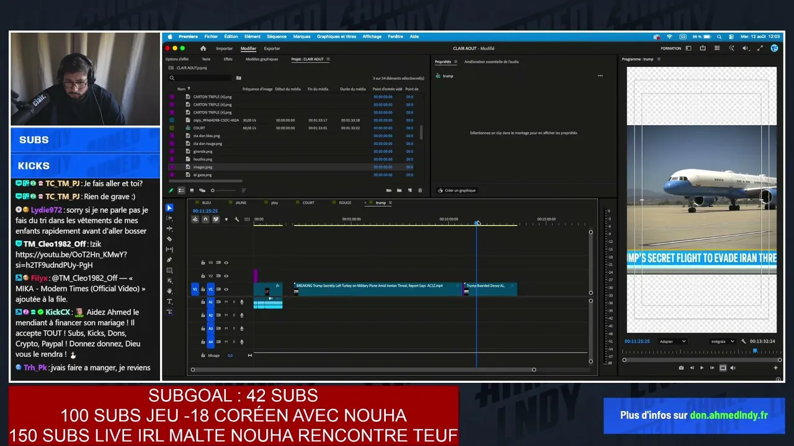Toggle snapping magnet in timeline
The height and width of the screenshot is (446, 794).
(205, 219)
